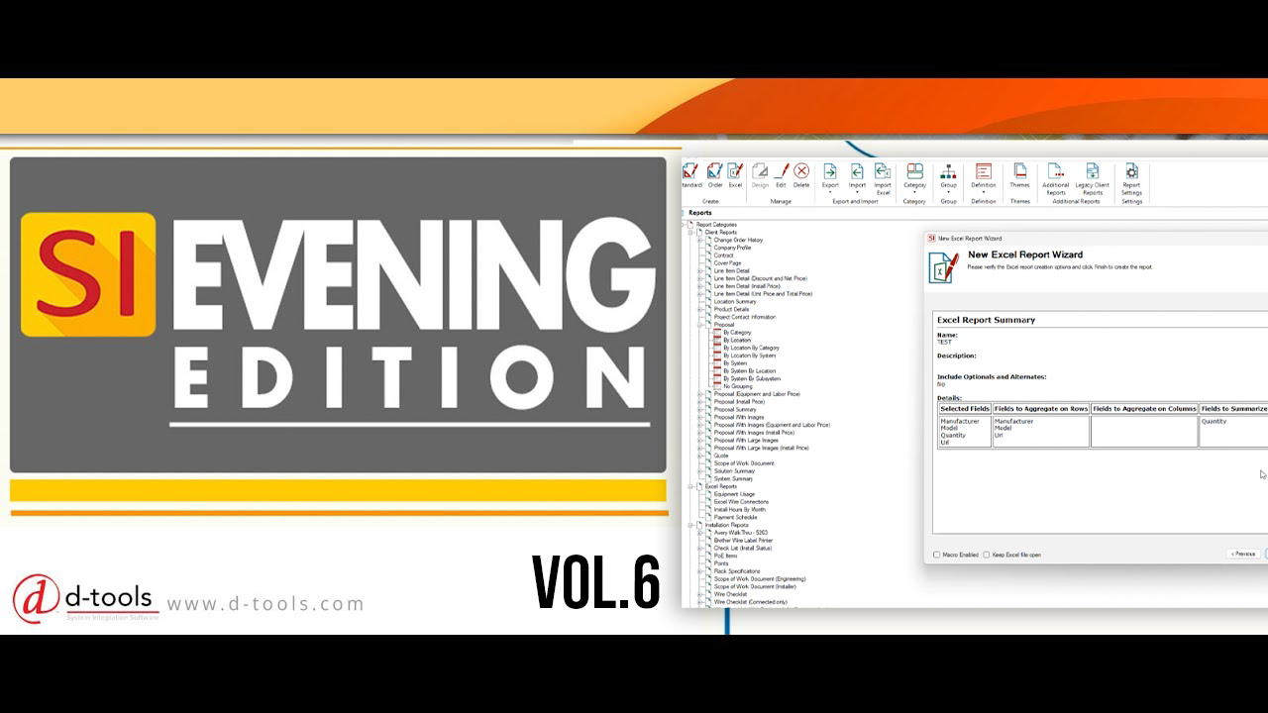Screen dimensions: 1268x713
Task: Expand the Excel Reports category
Action: point(689,486)
